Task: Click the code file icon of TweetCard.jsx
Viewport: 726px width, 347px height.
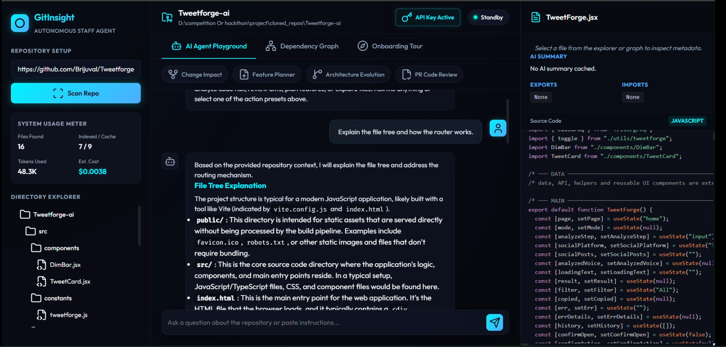Action: click(x=41, y=281)
